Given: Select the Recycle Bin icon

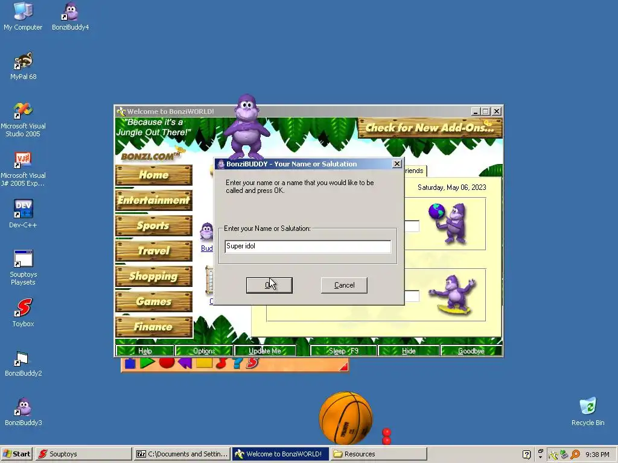Looking at the screenshot, I should click(588, 412).
